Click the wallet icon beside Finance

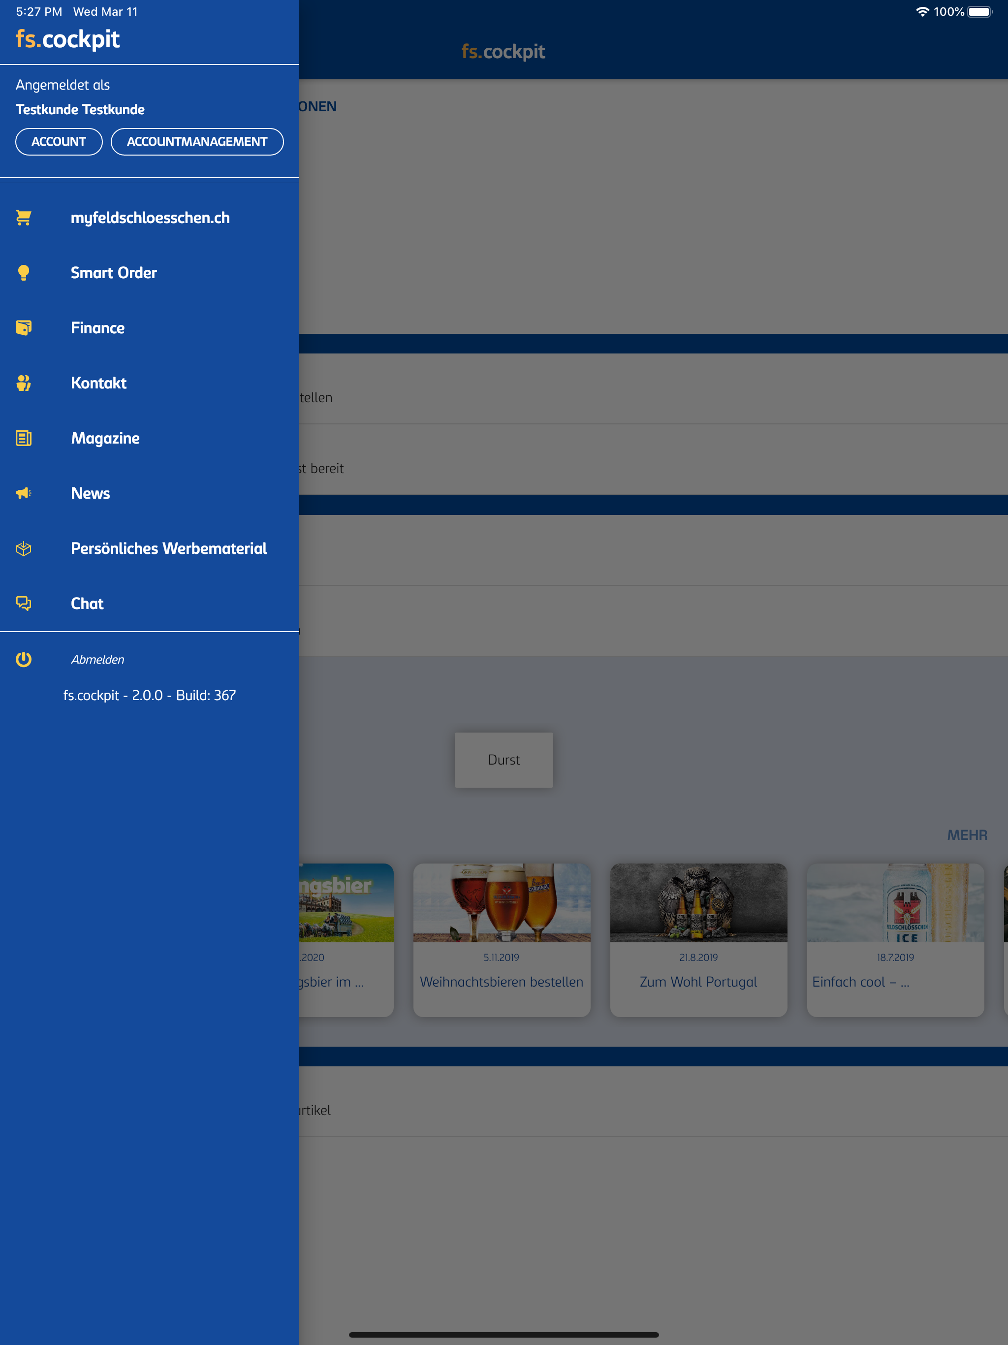(24, 328)
